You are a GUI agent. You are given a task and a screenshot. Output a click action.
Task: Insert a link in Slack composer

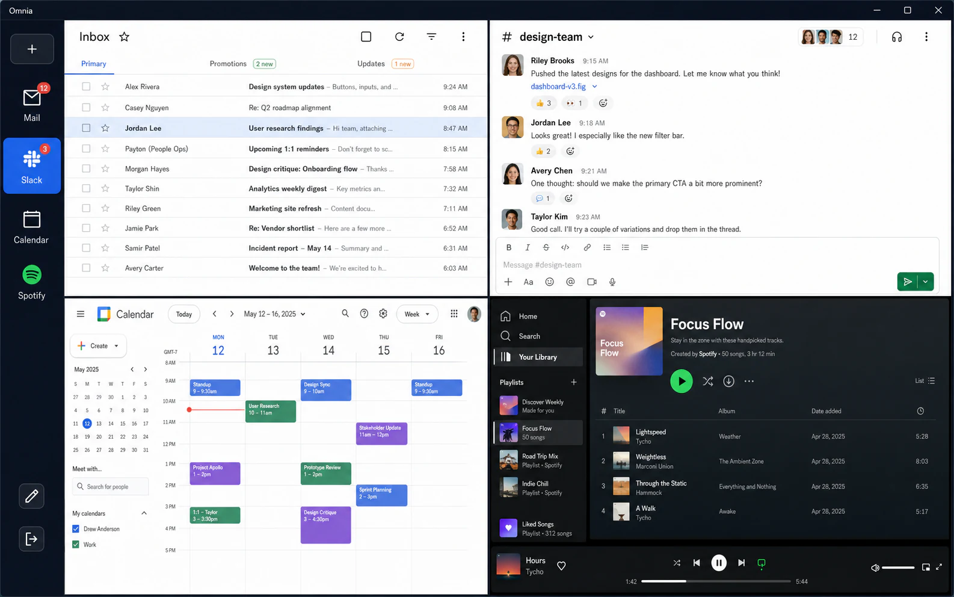587,247
